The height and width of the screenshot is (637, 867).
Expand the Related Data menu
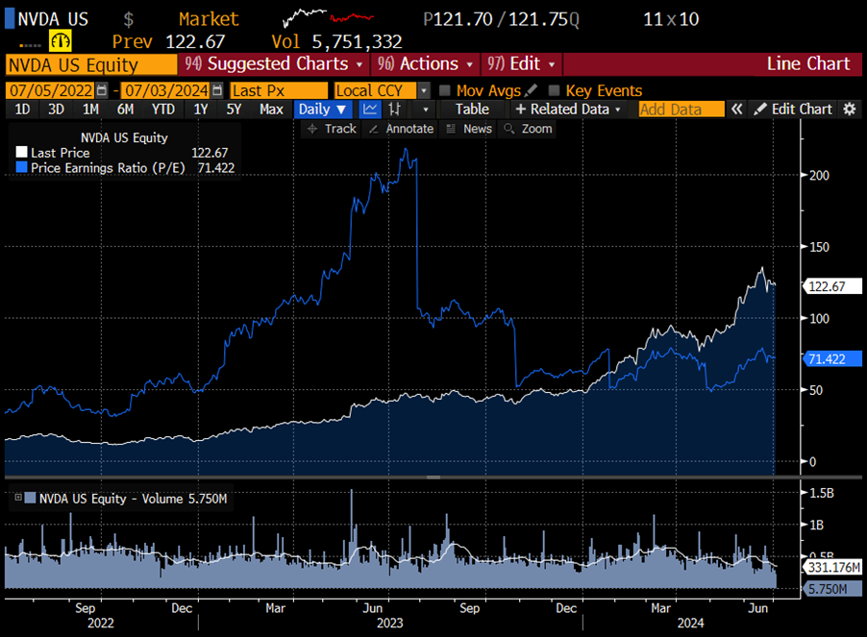[569, 109]
